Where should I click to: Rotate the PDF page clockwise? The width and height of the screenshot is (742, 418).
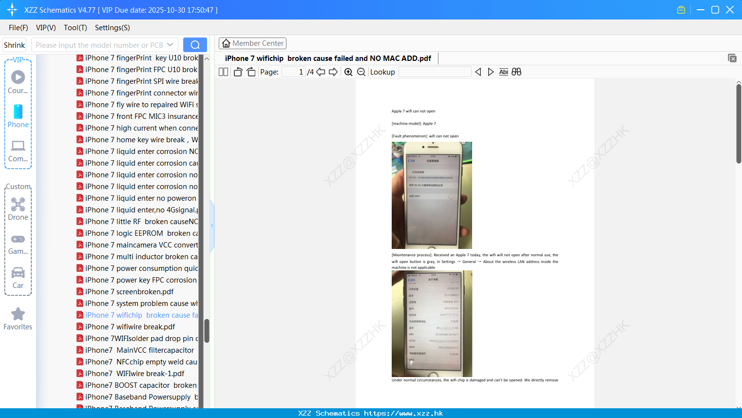(x=251, y=72)
